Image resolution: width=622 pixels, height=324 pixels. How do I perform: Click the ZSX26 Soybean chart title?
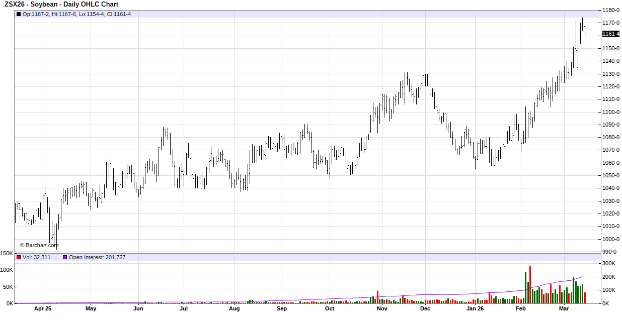coord(61,5)
